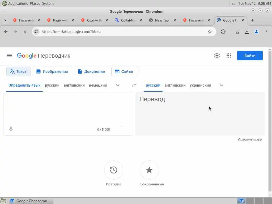Open the Google Translate hamburger main menu

tap(10, 56)
